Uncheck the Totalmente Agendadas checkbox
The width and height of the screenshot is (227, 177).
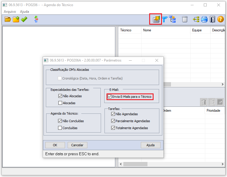tap(113, 128)
